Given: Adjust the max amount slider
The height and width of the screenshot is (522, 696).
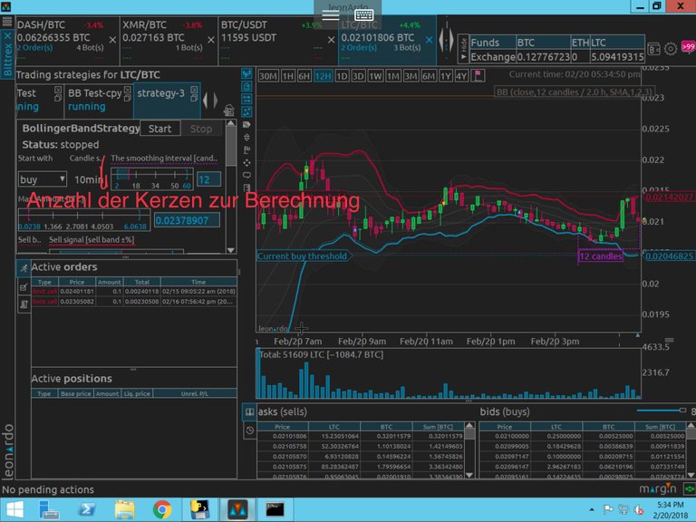Looking at the screenshot, I should [84, 220].
